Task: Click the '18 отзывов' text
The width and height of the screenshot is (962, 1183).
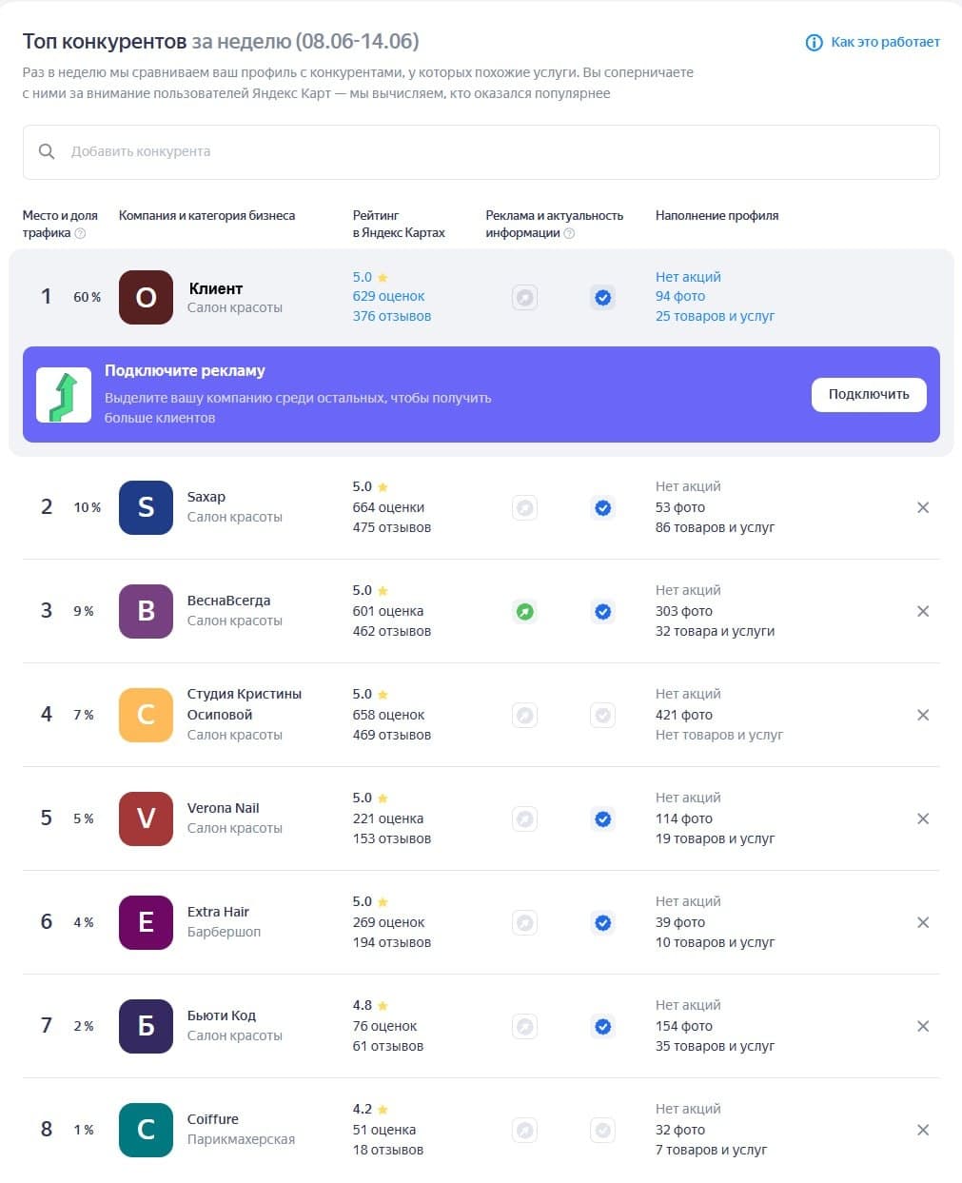Action: [387, 1150]
